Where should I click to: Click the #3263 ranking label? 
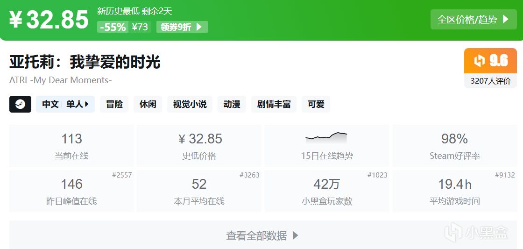[249, 175]
